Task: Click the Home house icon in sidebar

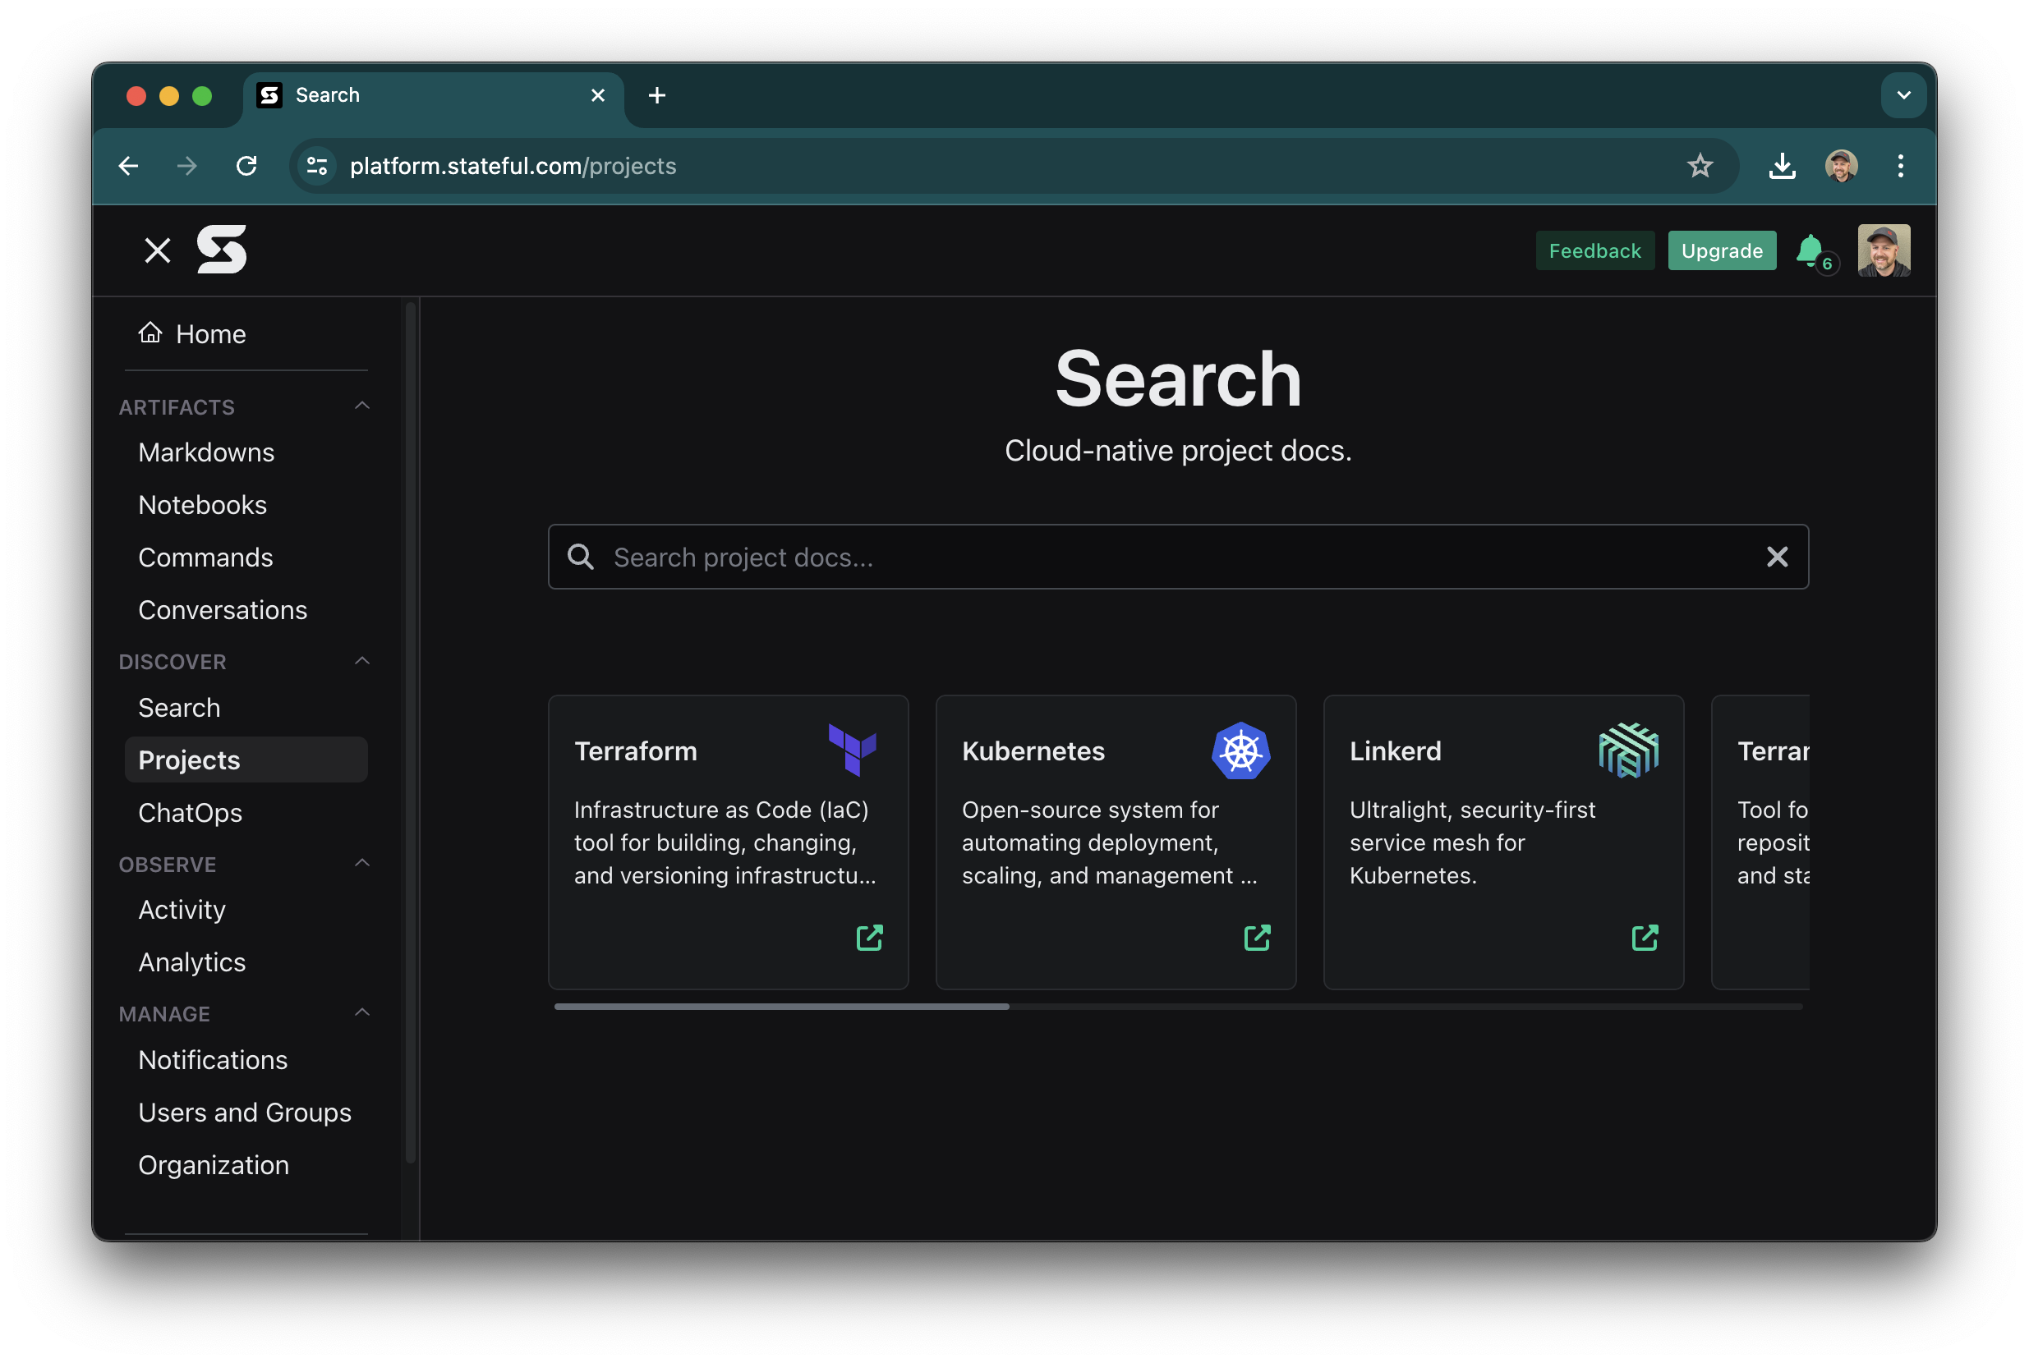Action: [150, 333]
